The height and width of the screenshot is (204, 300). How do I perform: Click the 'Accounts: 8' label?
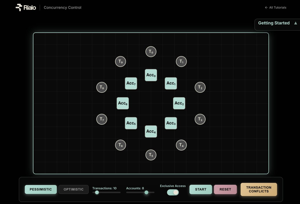[x=135, y=188]
